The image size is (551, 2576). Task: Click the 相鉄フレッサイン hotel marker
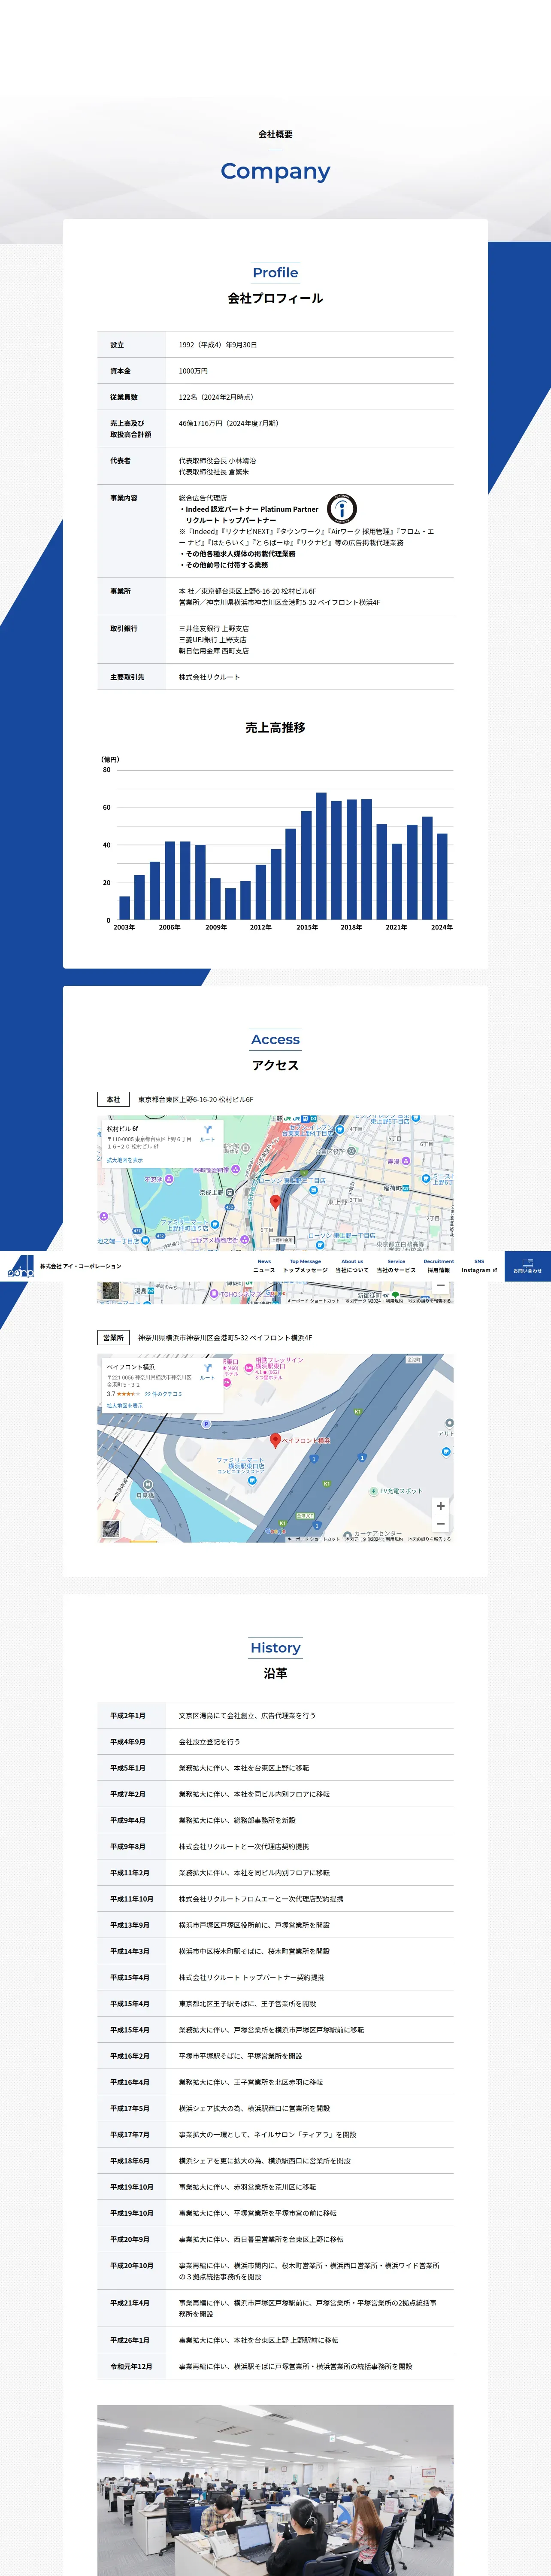click(249, 1368)
